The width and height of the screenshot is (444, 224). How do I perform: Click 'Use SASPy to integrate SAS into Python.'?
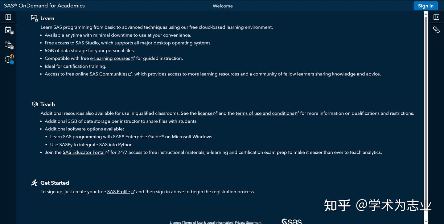point(92,145)
